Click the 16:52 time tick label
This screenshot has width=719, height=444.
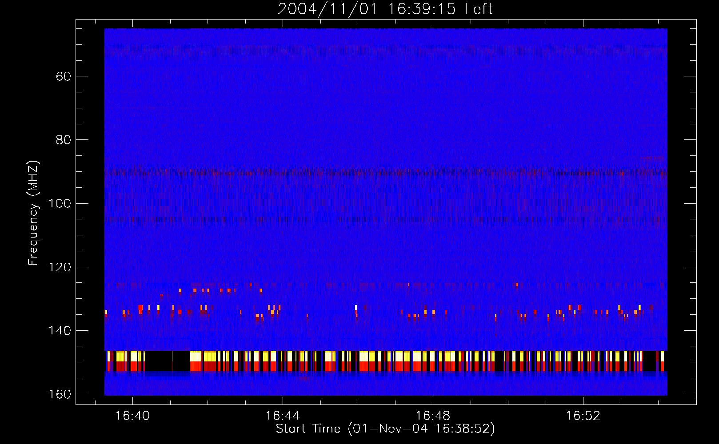click(x=583, y=416)
